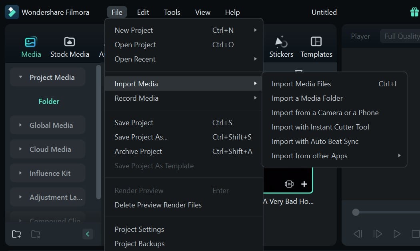
Task: Expand the Global Media section
Action: (20, 125)
